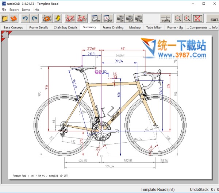Zoom in using plus magnifier
This screenshot has height=193, width=219.
tap(187, 18)
